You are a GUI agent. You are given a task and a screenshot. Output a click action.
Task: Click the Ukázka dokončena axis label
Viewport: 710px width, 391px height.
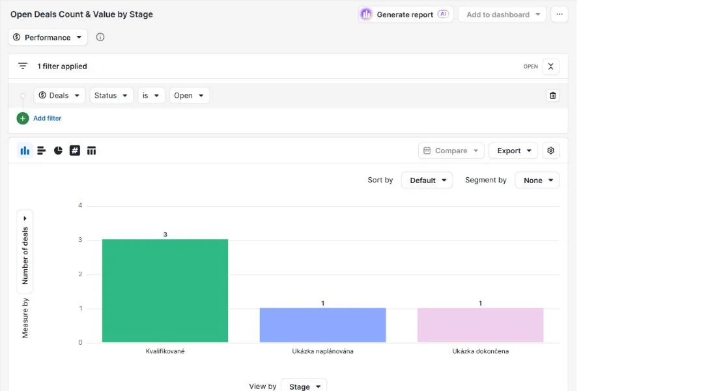(x=481, y=351)
